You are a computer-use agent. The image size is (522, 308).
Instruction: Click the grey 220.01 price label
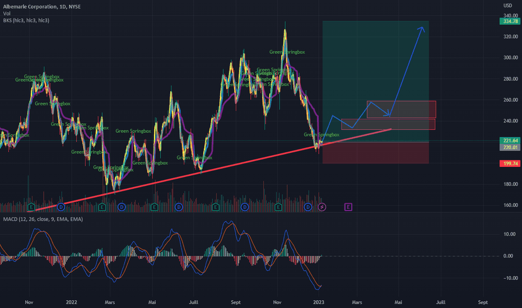[x=510, y=147]
